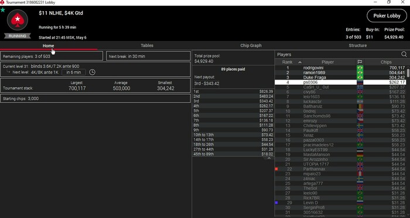The height and width of the screenshot is (218, 410).
Task: Select player Baltharulz row
Action: (340, 106)
